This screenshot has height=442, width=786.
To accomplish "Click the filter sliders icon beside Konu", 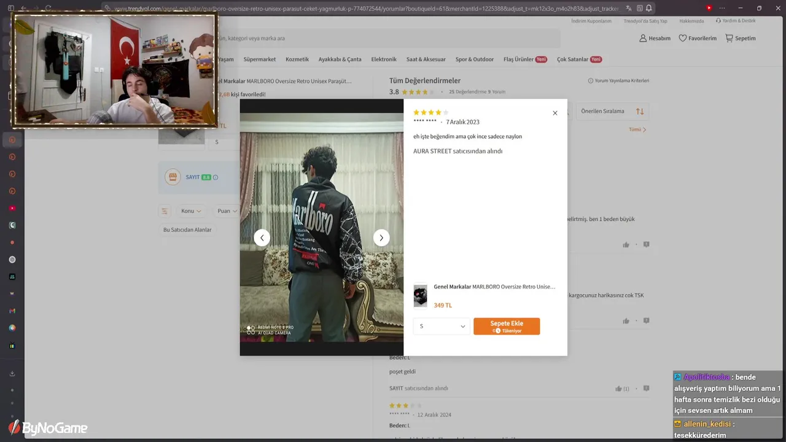I will click(165, 211).
